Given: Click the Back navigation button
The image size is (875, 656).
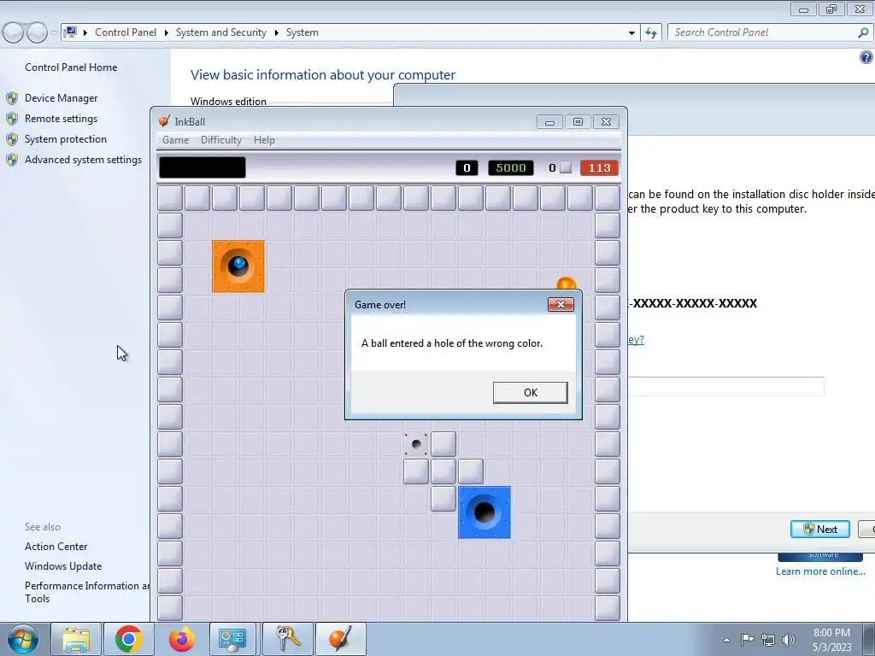Looking at the screenshot, I should 13,32.
